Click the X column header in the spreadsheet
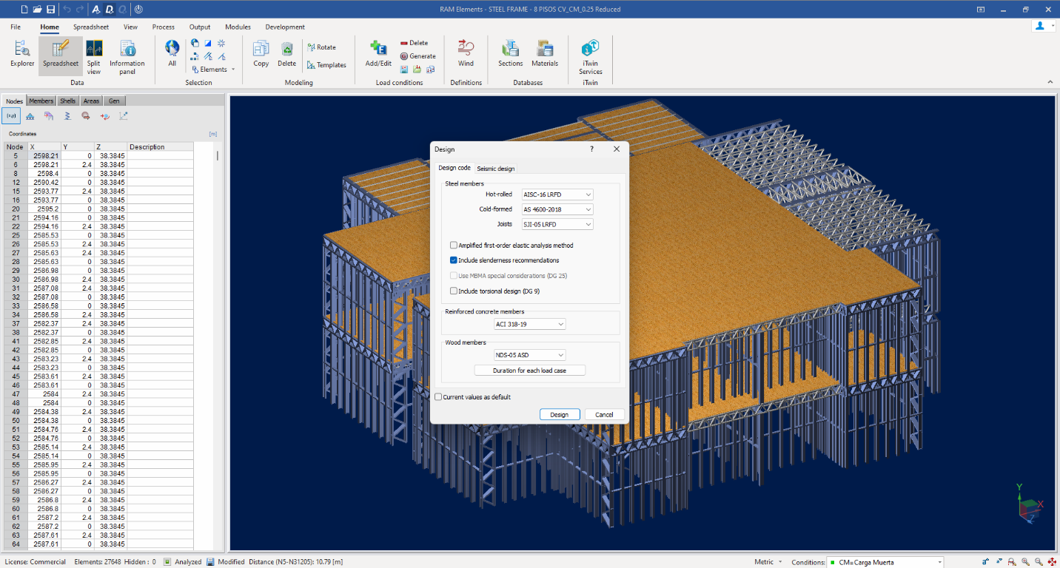The height and width of the screenshot is (568, 1060). [44, 147]
